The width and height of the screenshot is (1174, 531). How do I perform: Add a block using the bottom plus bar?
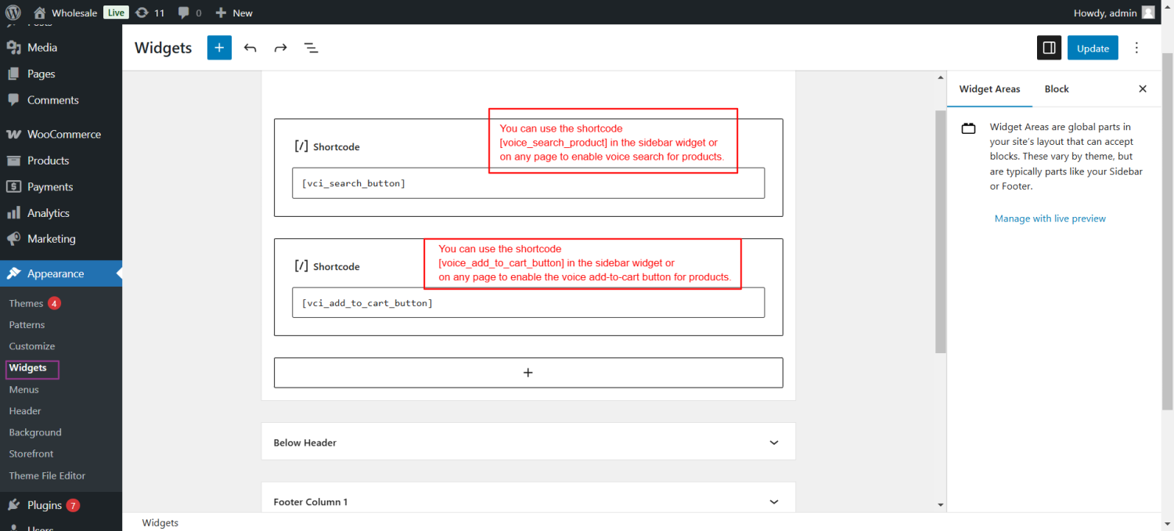tap(528, 372)
